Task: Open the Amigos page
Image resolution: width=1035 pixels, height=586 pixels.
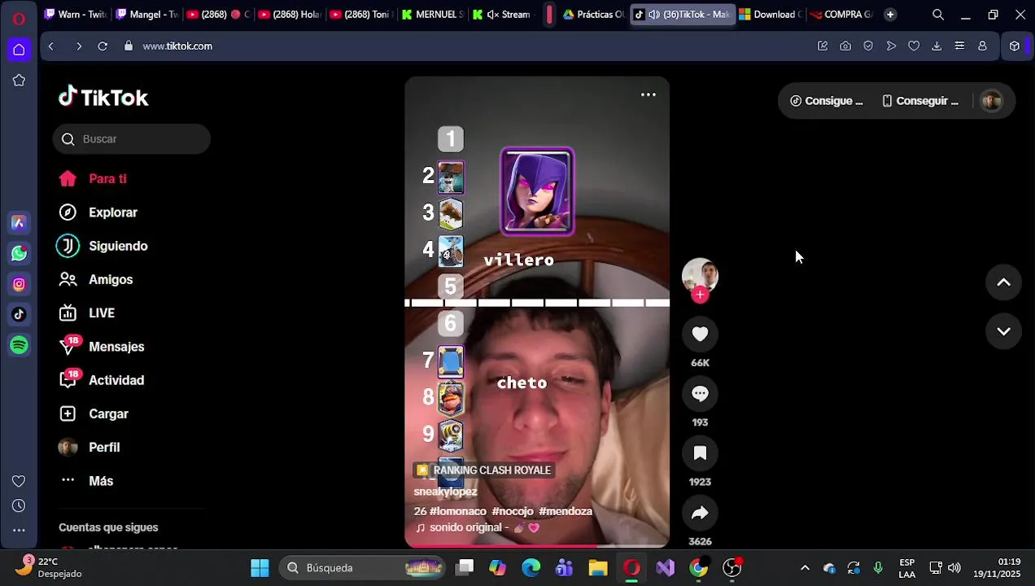Action: point(96,279)
